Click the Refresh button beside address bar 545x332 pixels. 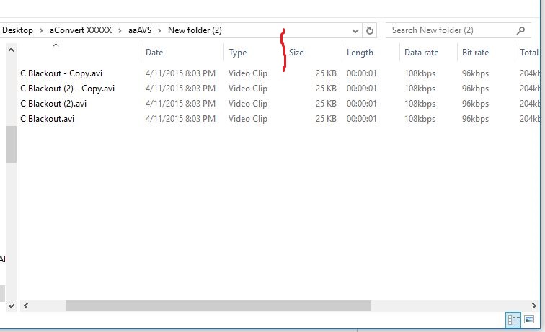pyautogui.click(x=370, y=30)
